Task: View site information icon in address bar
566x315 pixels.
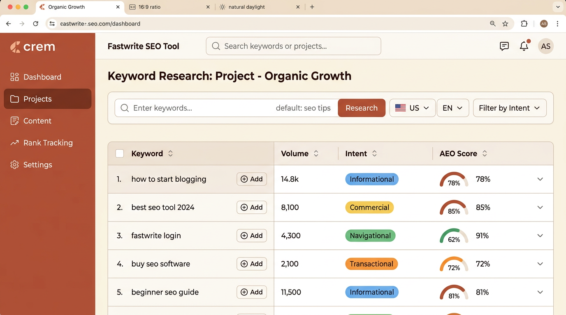Action: point(52,24)
